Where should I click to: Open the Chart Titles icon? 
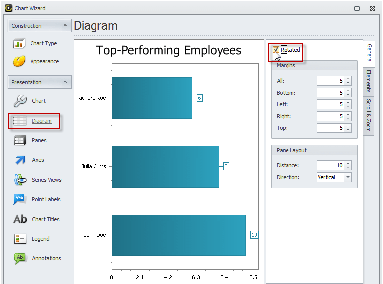(x=20, y=219)
